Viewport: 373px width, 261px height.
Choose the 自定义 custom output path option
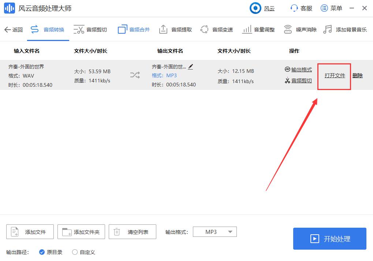click(83, 252)
